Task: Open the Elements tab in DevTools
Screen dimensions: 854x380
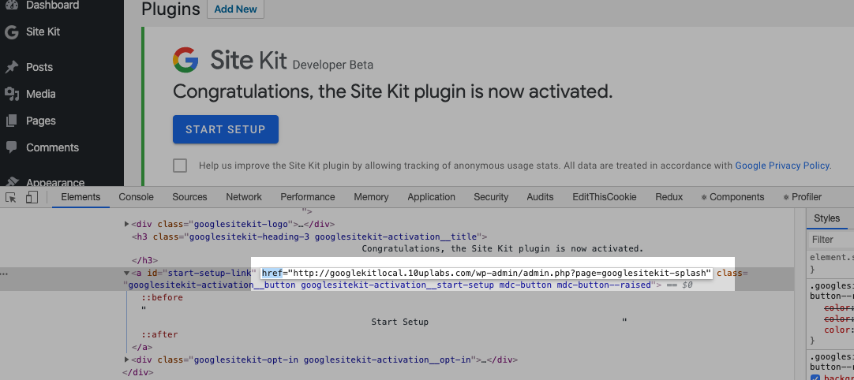Action: point(81,197)
